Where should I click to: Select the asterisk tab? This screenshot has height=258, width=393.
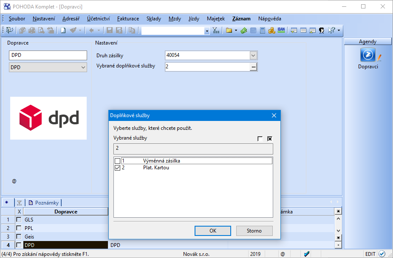(x=7, y=202)
